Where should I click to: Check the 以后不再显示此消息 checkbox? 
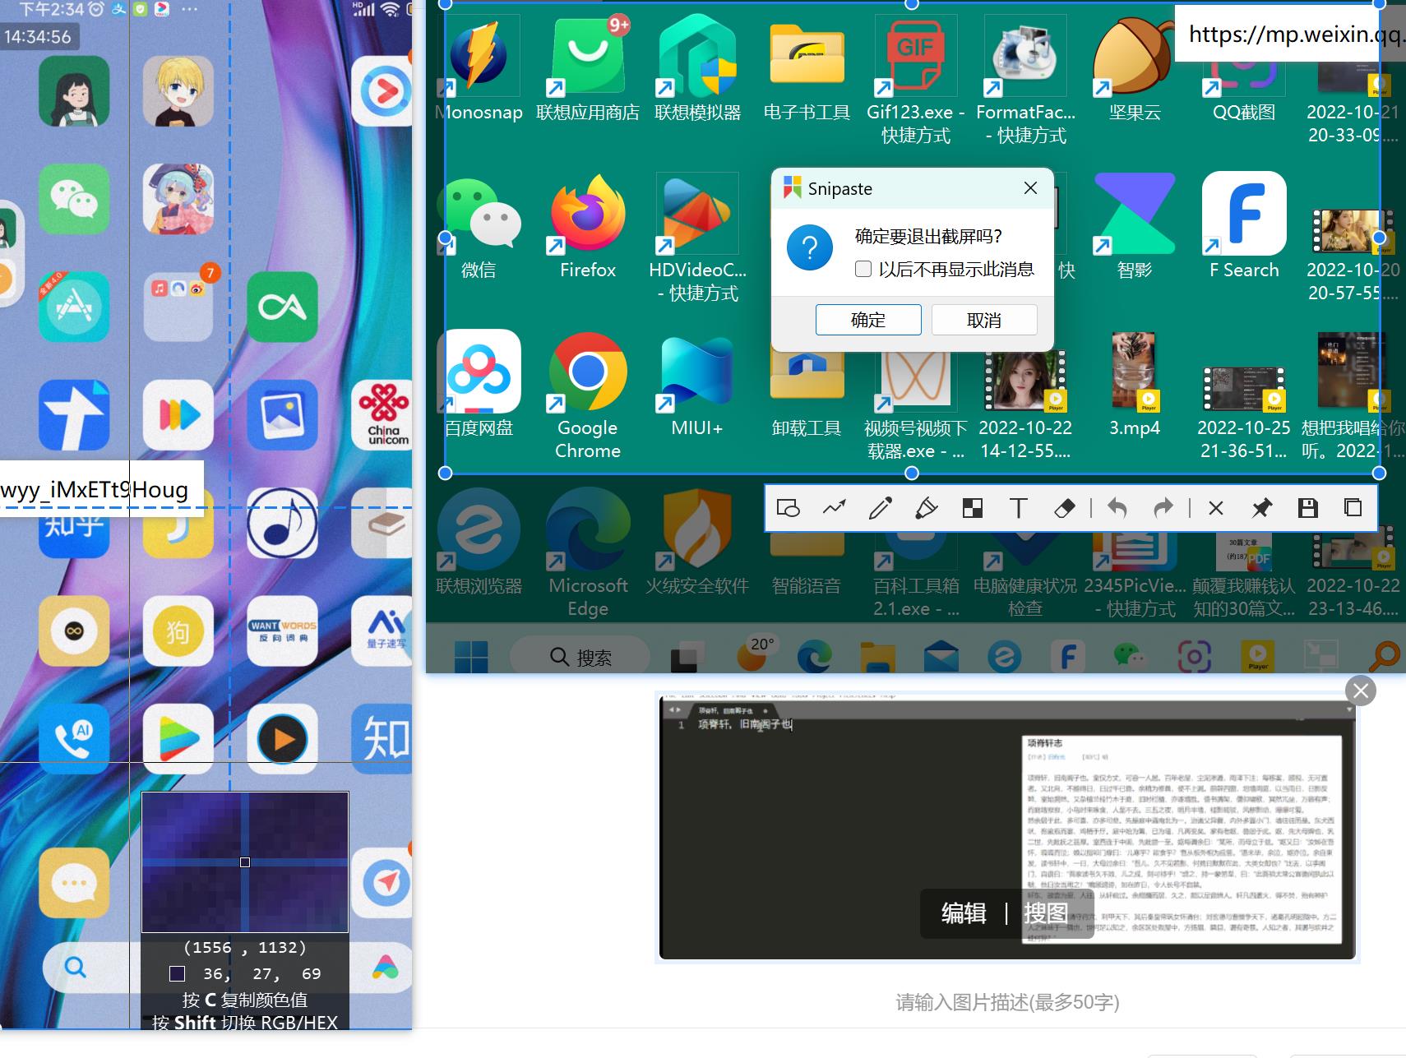(863, 269)
